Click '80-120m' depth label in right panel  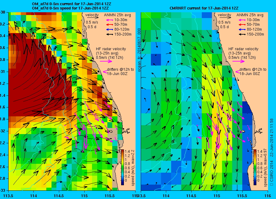pos(254,29)
